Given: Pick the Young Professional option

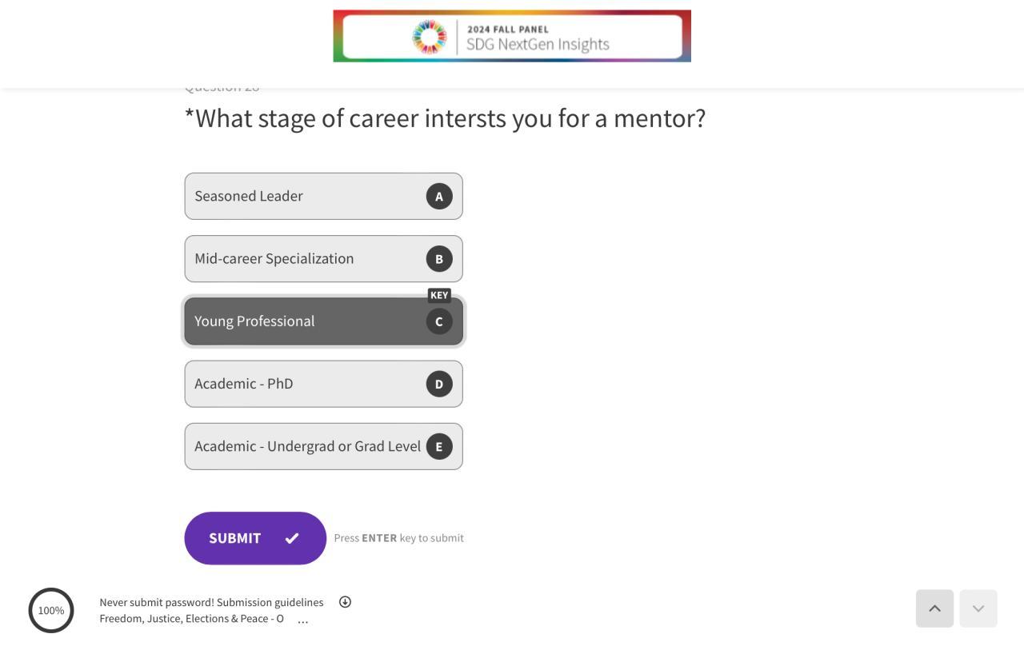Looking at the screenshot, I should 304,321.
